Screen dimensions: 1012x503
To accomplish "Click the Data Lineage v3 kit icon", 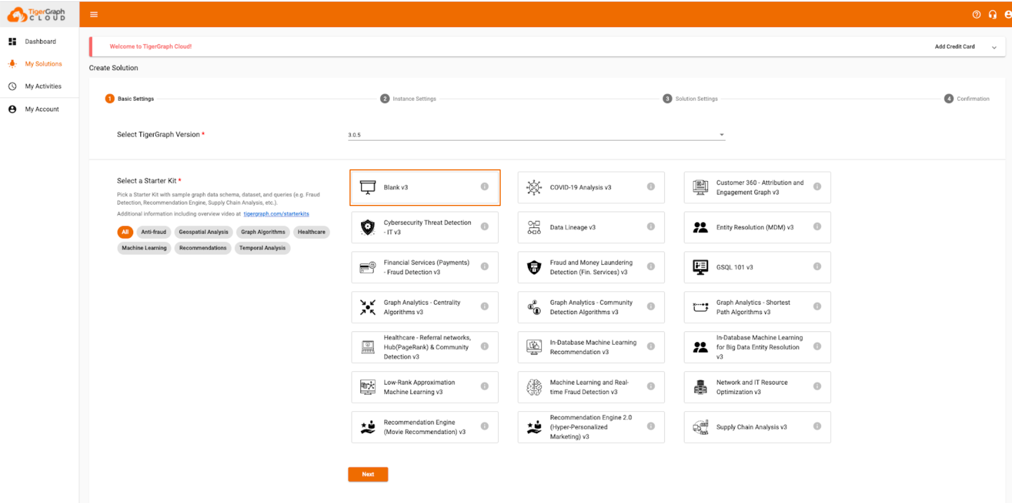I will 534,227.
